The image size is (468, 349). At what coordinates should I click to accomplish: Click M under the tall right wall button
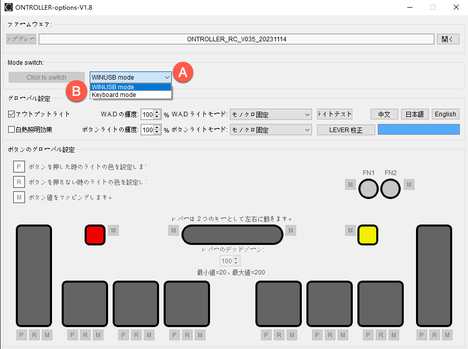(x=447, y=335)
